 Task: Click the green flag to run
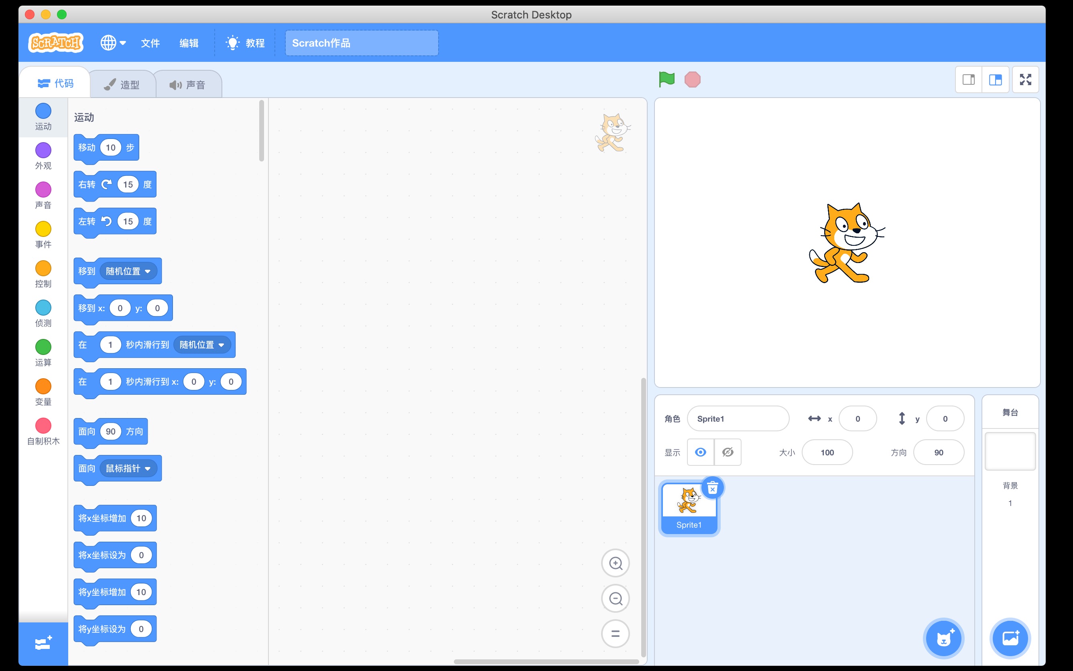pyautogui.click(x=666, y=80)
